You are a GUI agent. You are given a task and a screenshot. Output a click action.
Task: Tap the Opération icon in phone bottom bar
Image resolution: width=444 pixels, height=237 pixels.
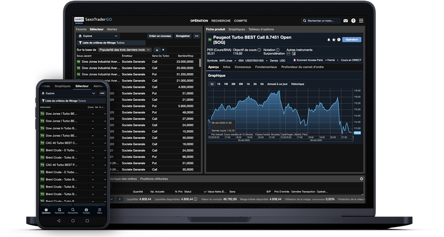[x=46, y=210]
